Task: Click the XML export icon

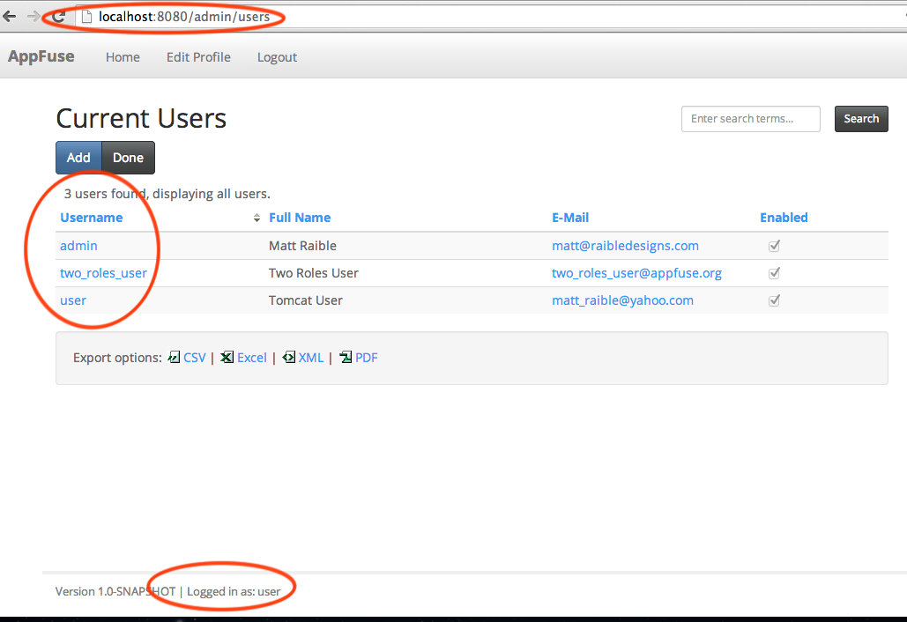Action: 288,357
